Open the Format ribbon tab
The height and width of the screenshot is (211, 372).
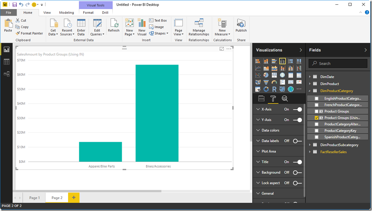coord(88,13)
